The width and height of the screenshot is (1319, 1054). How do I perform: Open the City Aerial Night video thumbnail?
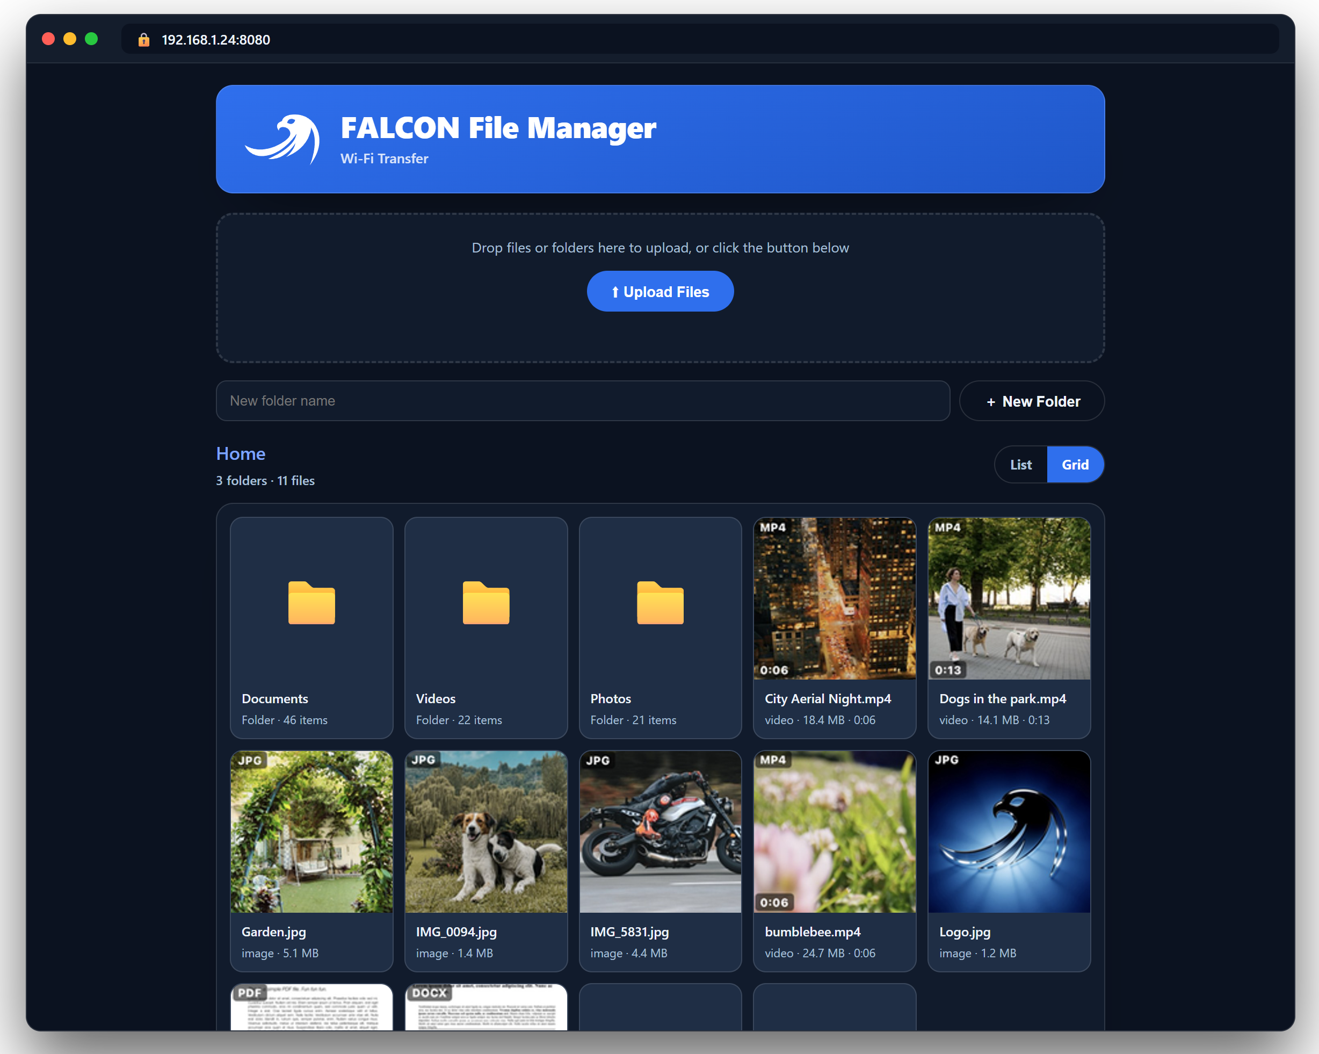pyautogui.click(x=835, y=598)
